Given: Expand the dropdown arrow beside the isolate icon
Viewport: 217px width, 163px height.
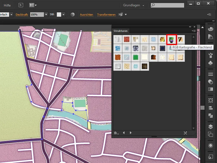Looking at the screenshot, I should coord(126,14).
